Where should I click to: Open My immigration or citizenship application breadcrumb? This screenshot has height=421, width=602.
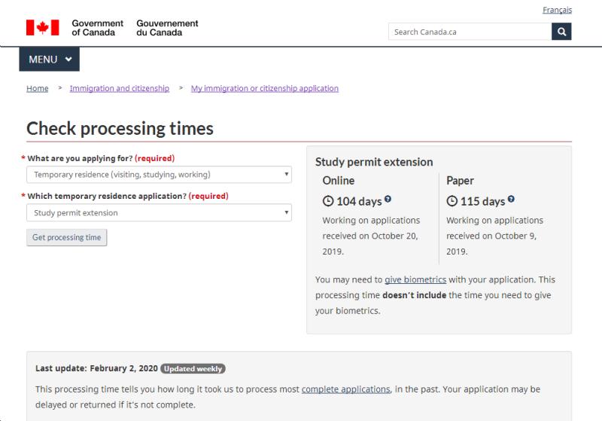[265, 88]
